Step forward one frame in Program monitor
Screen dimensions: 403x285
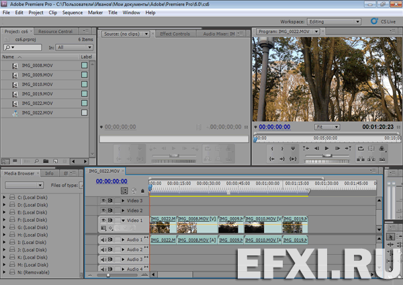click(x=337, y=149)
